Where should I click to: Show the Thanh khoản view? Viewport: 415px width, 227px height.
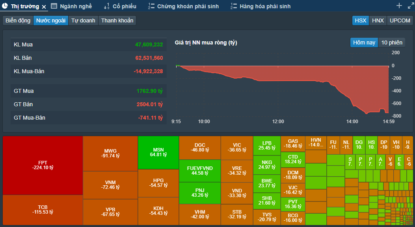pyautogui.click(x=117, y=20)
